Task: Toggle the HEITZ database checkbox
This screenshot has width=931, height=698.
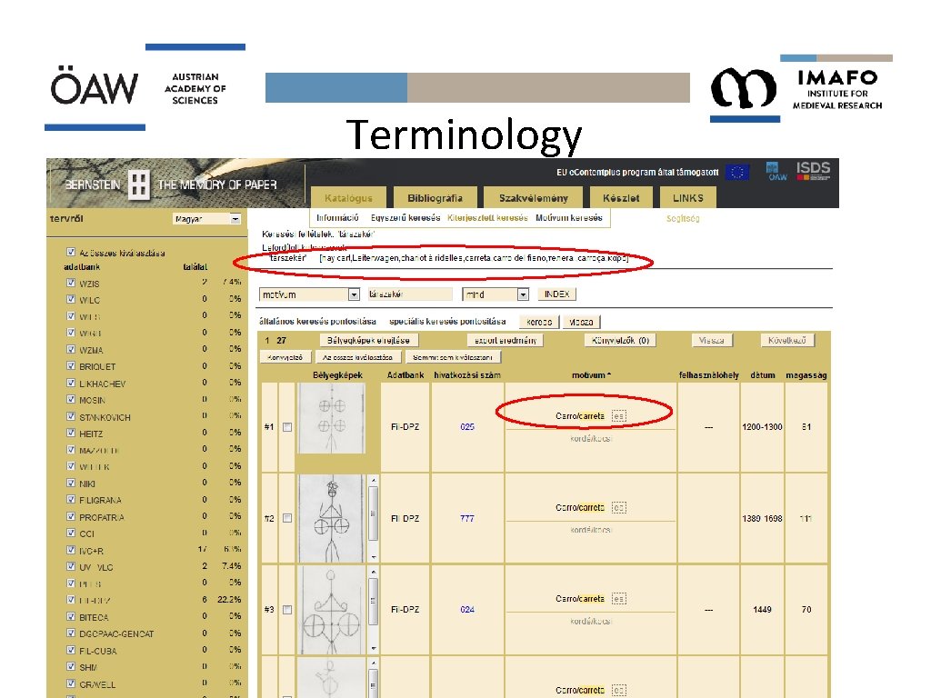Action: coord(71,433)
